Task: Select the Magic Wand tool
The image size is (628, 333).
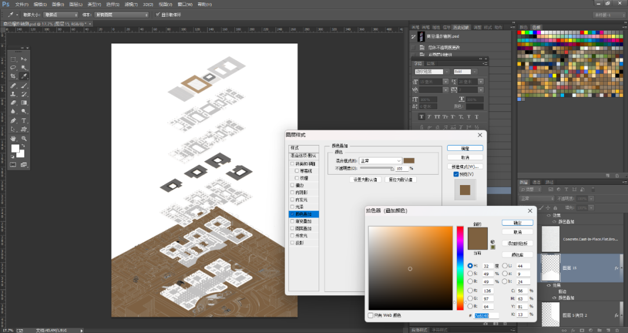Action: [24, 67]
